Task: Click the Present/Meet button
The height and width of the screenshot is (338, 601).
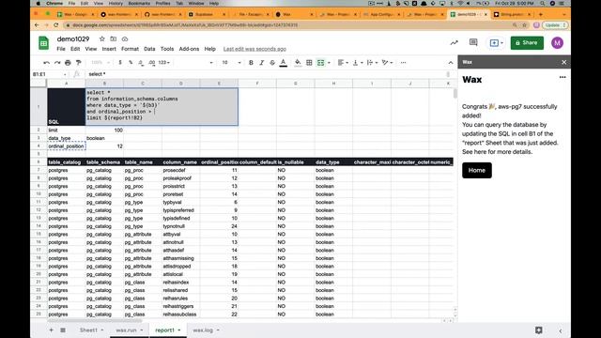Action: [x=497, y=43]
